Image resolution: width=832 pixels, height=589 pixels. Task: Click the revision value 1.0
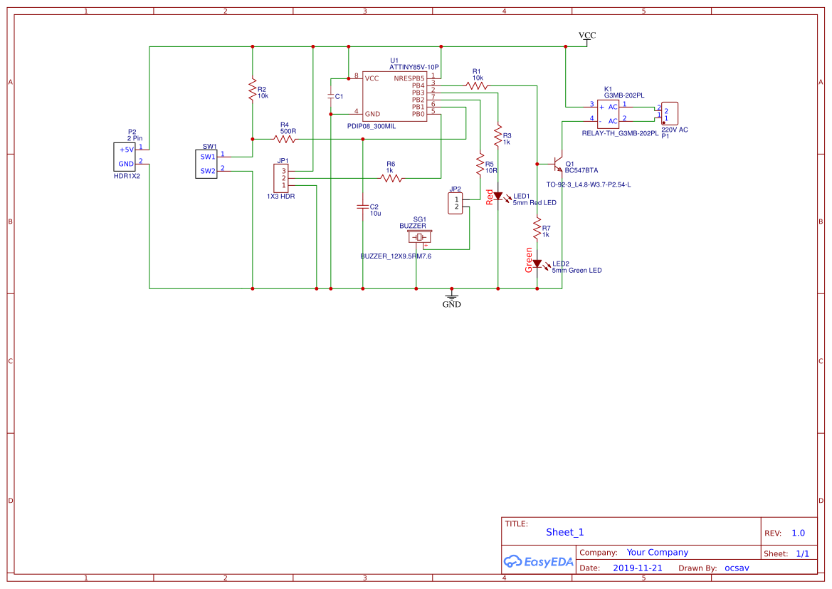tap(799, 532)
